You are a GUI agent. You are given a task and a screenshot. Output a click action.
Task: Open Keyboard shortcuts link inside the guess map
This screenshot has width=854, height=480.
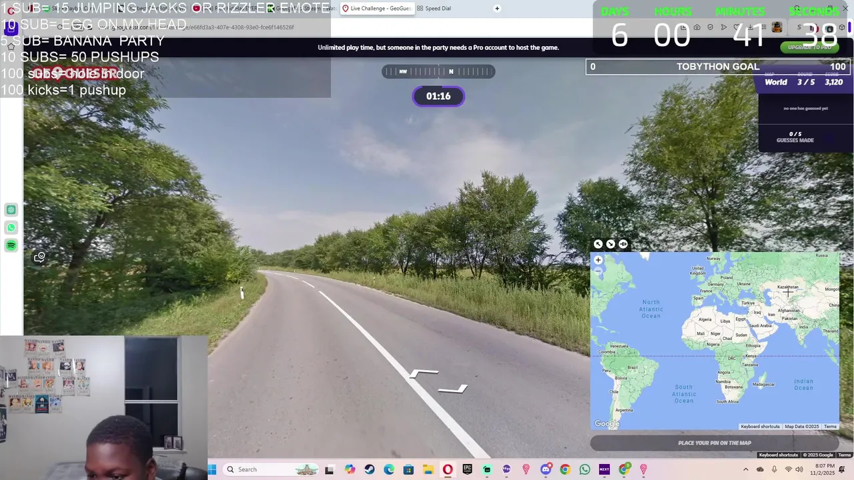(760, 427)
